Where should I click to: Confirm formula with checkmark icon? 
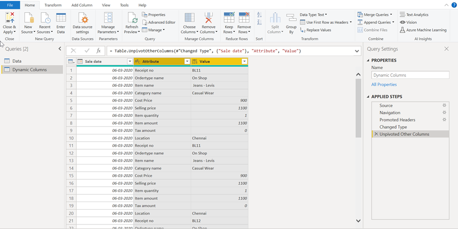[87, 51]
